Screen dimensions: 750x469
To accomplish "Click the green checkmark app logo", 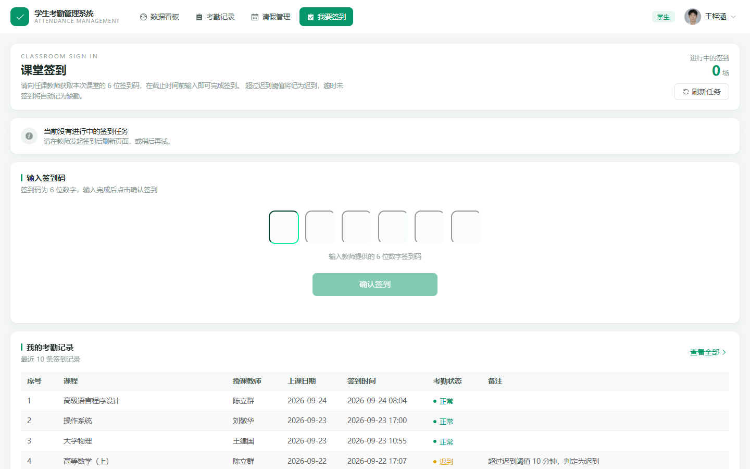I will coord(20,17).
